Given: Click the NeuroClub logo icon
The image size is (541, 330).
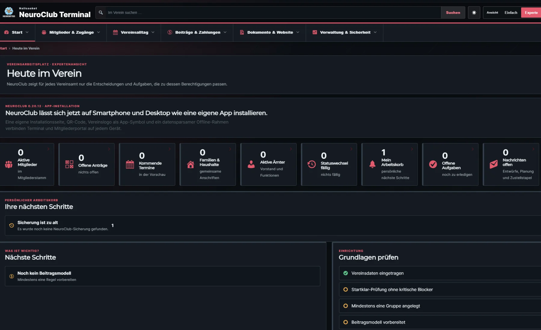Looking at the screenshot, I should 9,12.
